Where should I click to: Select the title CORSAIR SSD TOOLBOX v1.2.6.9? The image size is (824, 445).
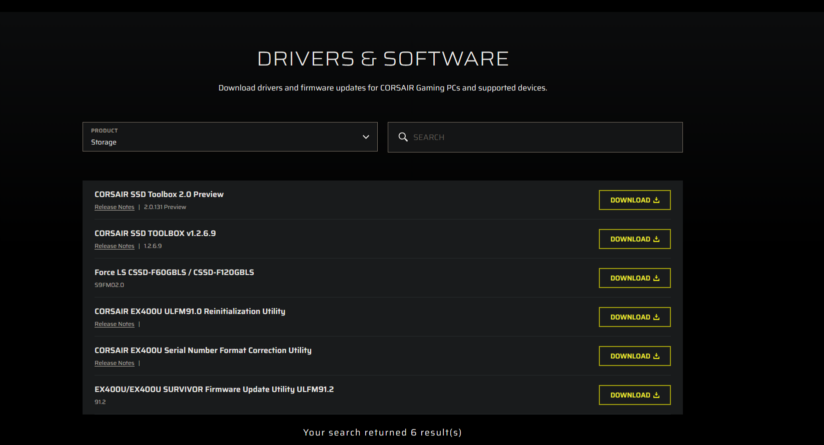[155, 233]
